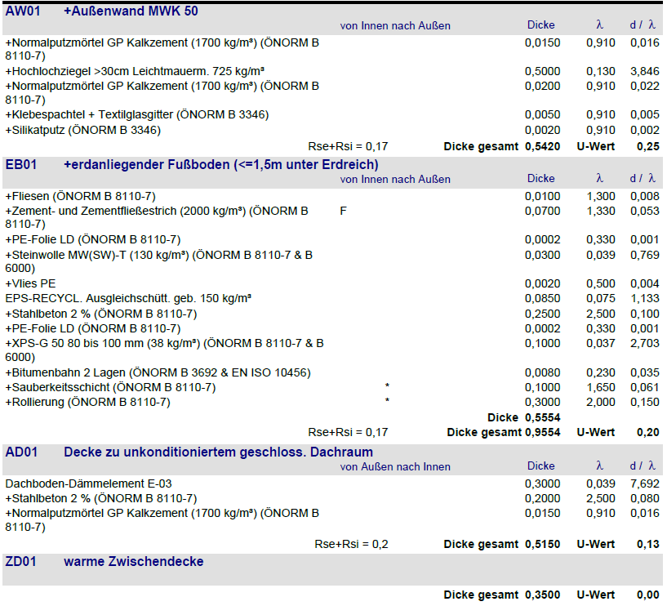Click the Dicke gesamt value 0,9554
Image resolution: width=667 pixels, height=606 pixels.
pos(542,432)
